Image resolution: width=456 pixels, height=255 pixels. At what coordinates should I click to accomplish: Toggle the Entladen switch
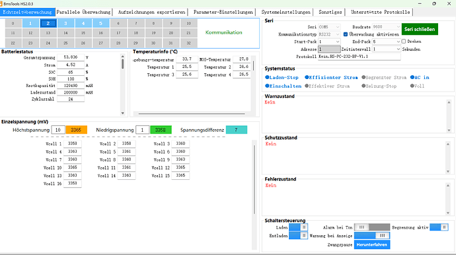pos(298,236)
